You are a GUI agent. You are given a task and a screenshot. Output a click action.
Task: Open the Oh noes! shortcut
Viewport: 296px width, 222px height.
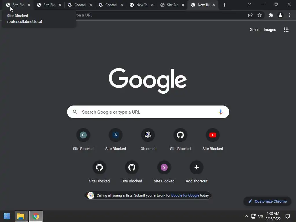pyautogui.click(x=148, y=139)
